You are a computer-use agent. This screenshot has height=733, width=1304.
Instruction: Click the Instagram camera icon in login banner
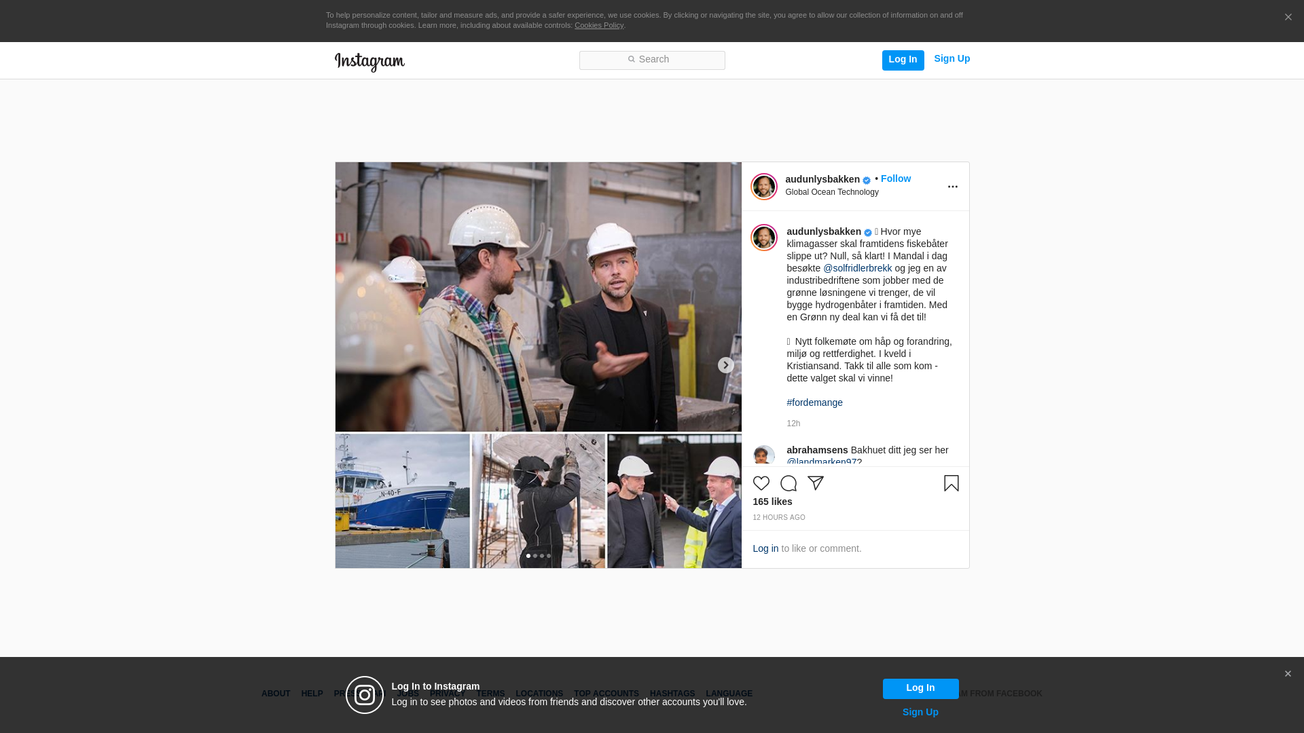(365, 695)
